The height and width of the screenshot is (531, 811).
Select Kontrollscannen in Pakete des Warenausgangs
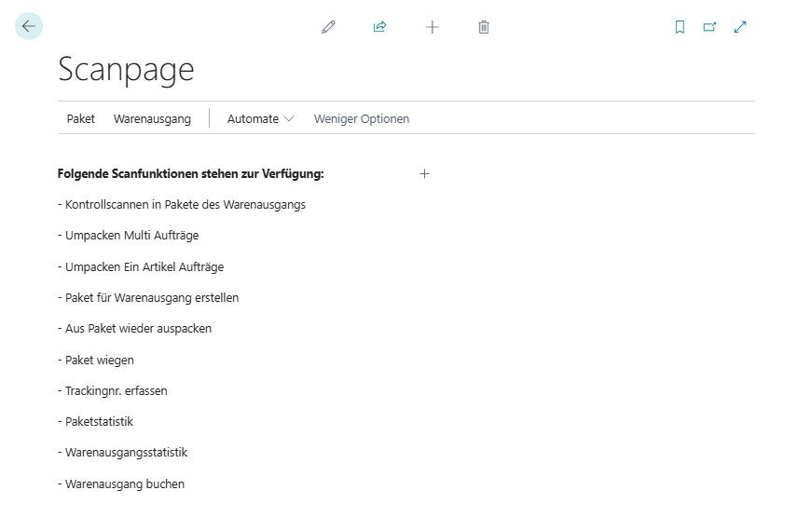pyautogui.click(x=185, y=204)
